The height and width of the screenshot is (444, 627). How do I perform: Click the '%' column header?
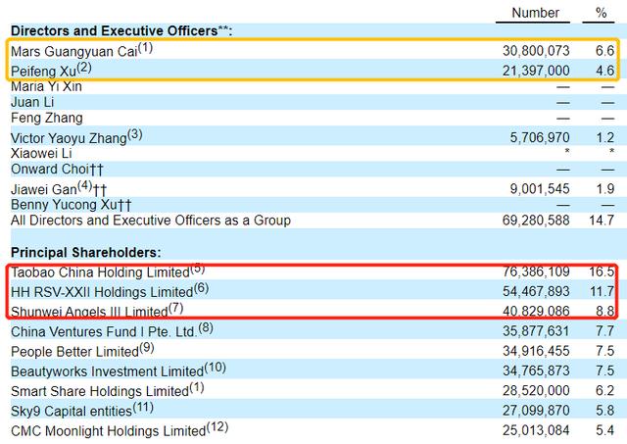coord(601,13)
